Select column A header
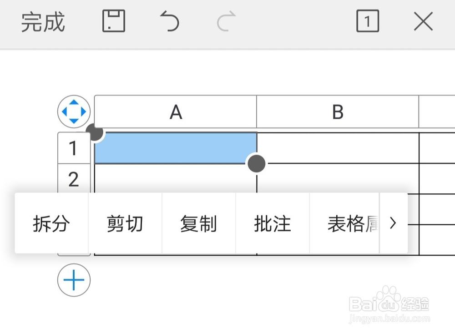This screenshot has height=334, width=455. pyautogui.click(x=176, y=112)
